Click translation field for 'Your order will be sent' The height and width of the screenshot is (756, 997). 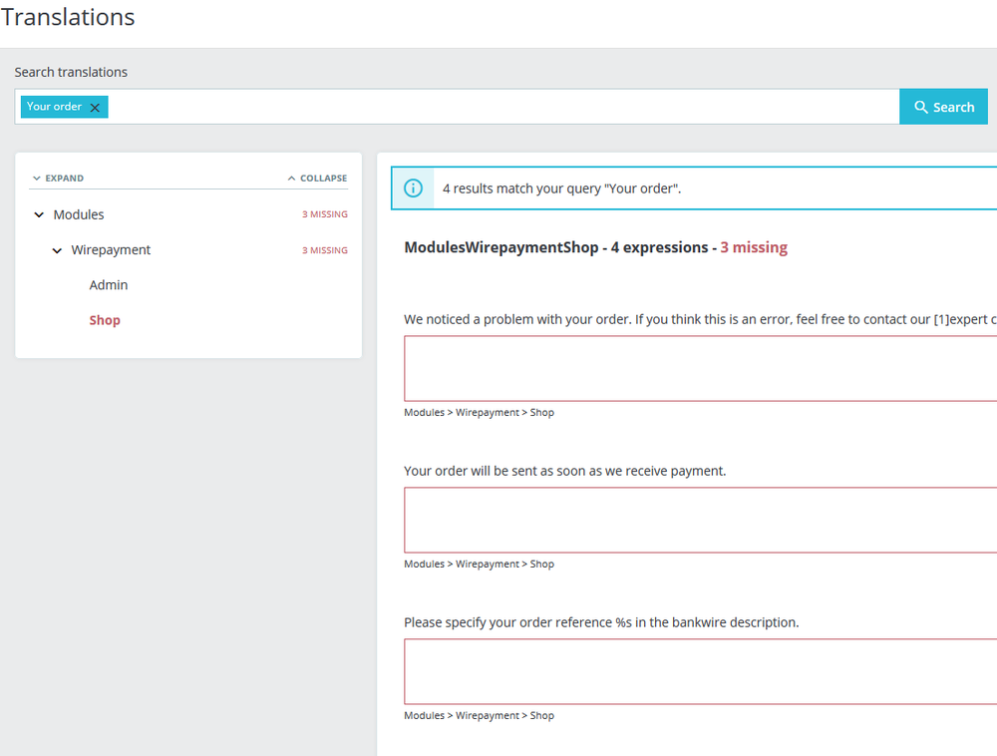point(700,520)
